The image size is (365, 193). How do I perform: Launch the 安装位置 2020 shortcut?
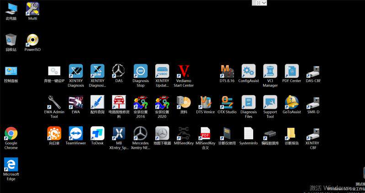[x=162, y=102]
